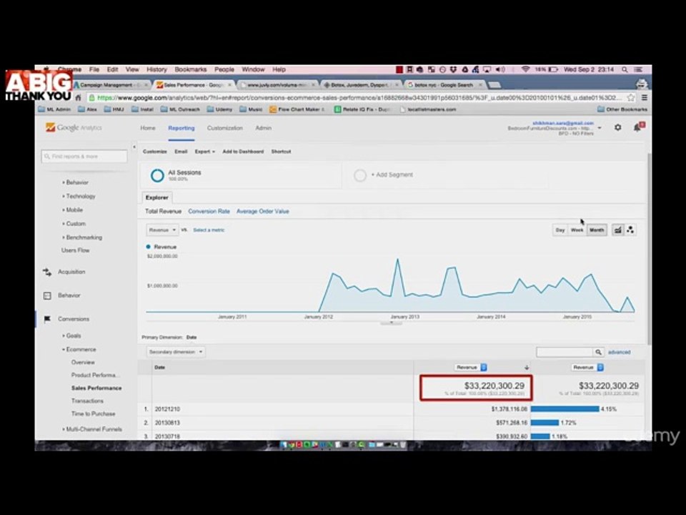Click the Email button
The height and width of the screenshot is (515, 686).
pos(181,152)
